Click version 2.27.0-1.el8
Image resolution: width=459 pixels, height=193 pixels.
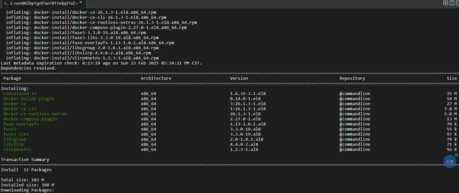click(246, 119)
